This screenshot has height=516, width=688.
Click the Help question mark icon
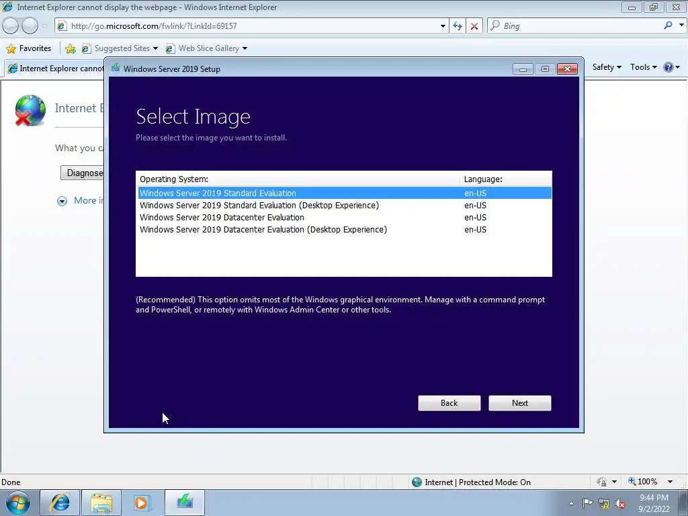tap(669, 67)
